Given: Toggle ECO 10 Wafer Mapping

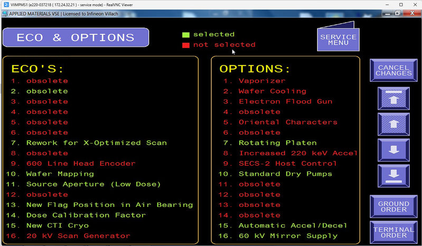Looking at the screenshot, I should 50,174.
